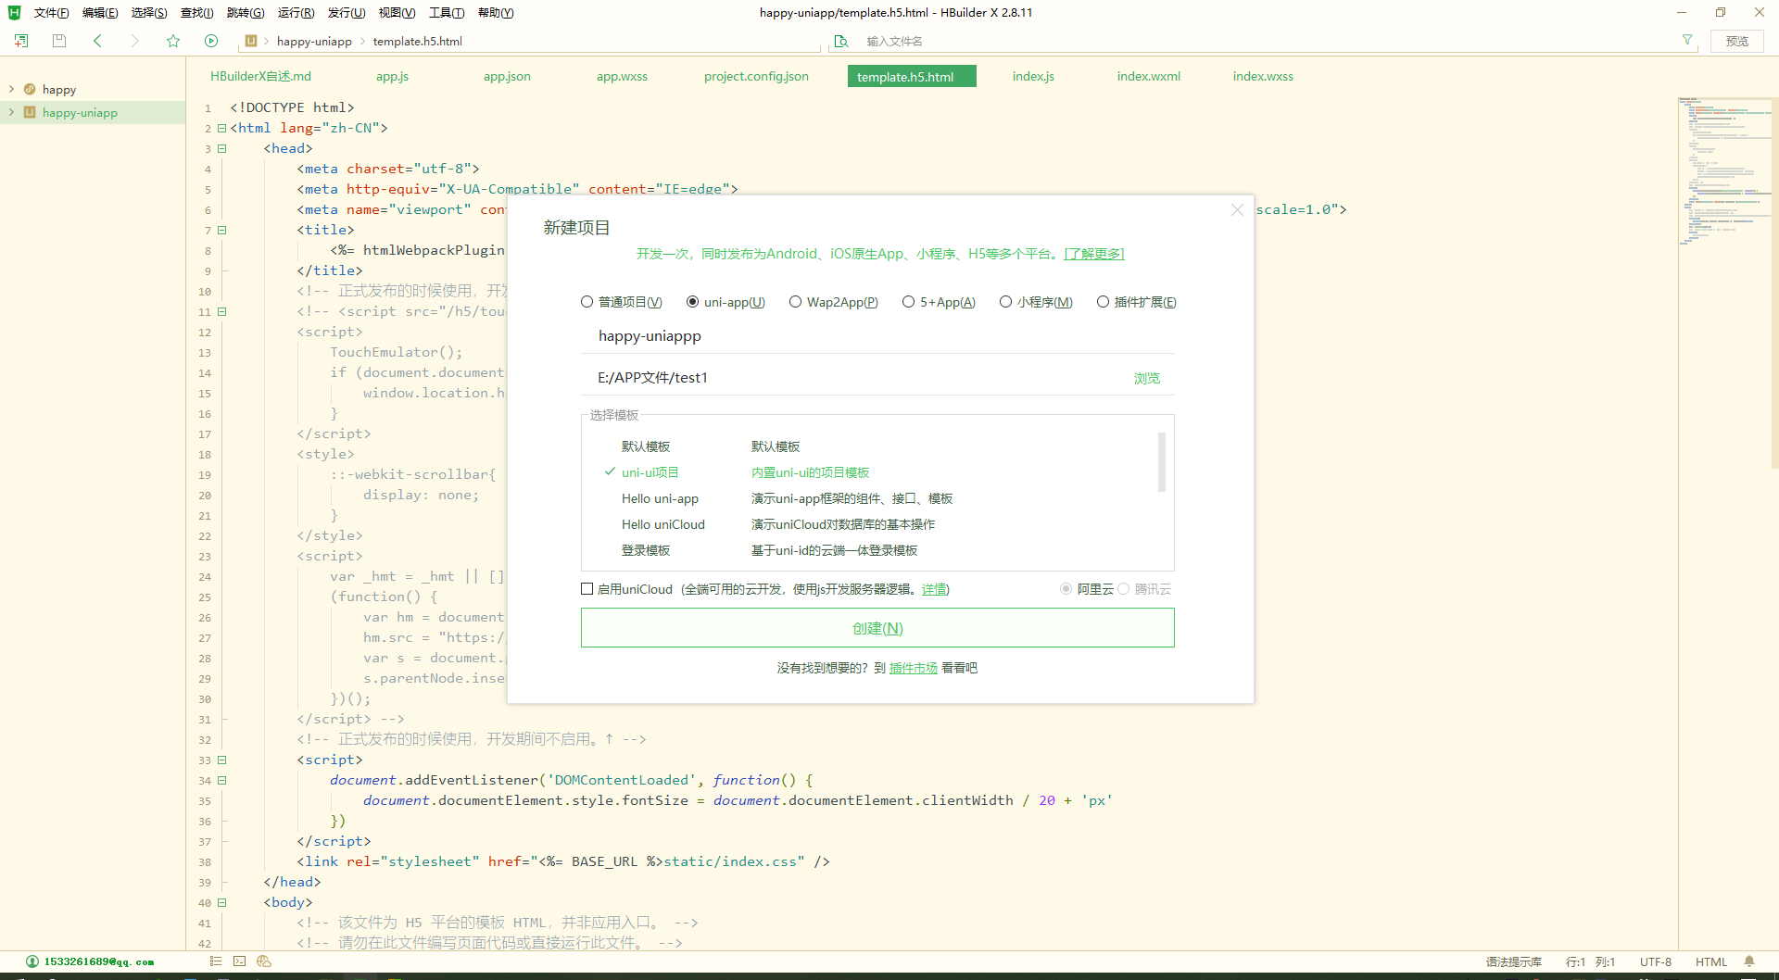Select the Hello uni-app template

[x=877, y=498]
